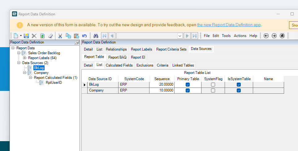This screenshot has height=151, width=298.
Task: Open the toolbar record navigation combo box
Action: (150, 36)
